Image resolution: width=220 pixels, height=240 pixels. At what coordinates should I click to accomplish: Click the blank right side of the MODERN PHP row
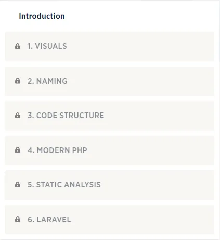[151, 150]
